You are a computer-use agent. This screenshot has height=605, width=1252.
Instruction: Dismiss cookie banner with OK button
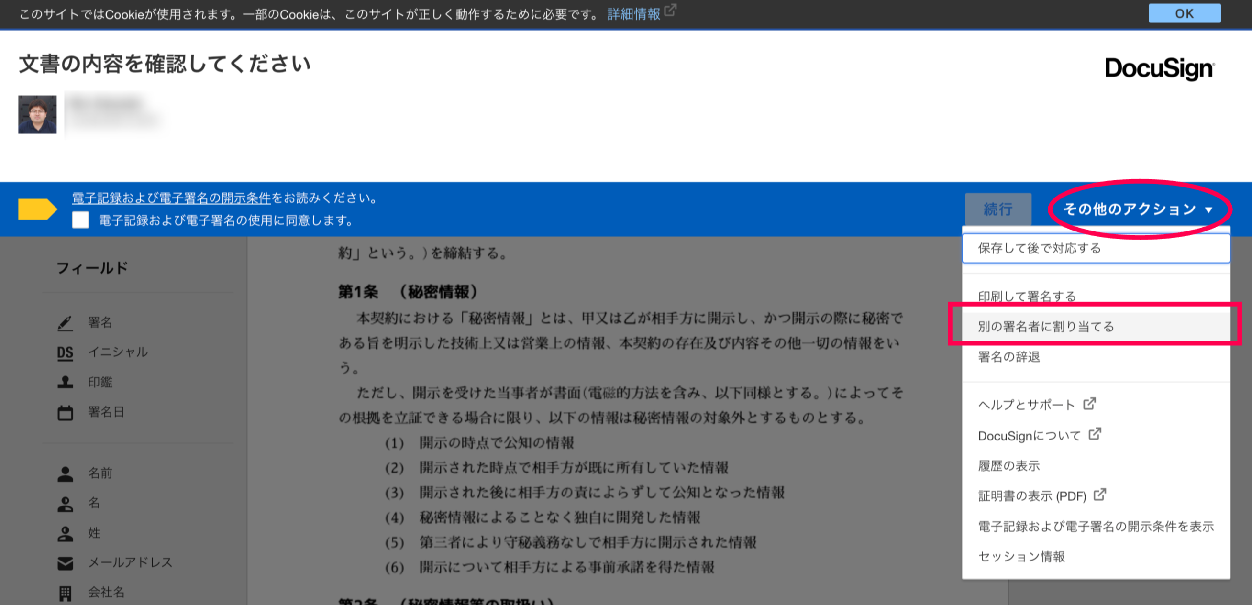click(1185, 13)
